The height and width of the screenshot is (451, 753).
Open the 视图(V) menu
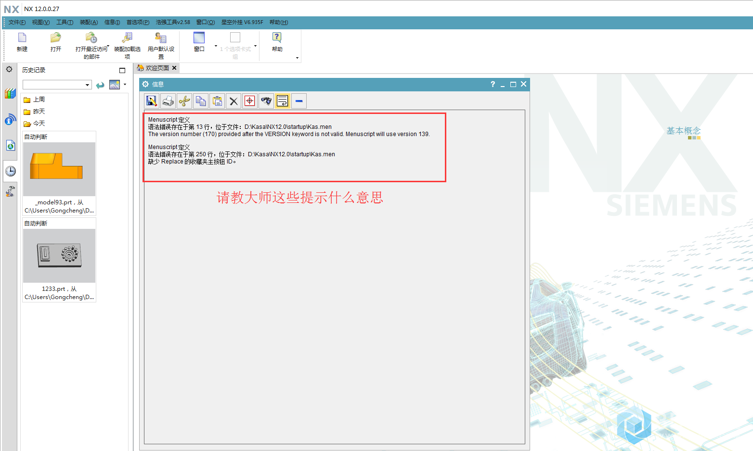click(41, 22)
